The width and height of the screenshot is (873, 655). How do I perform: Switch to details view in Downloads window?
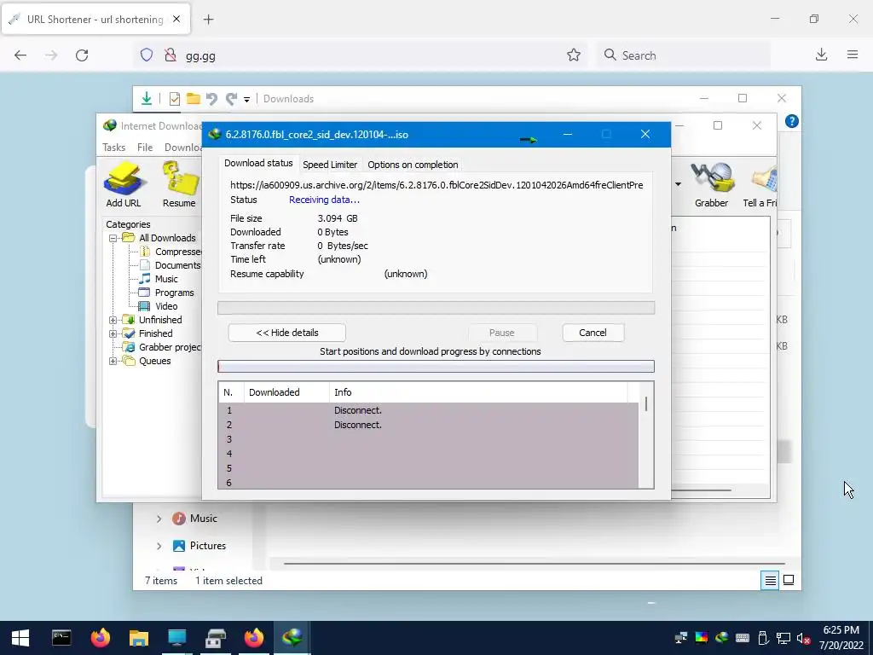coord(770,580)
